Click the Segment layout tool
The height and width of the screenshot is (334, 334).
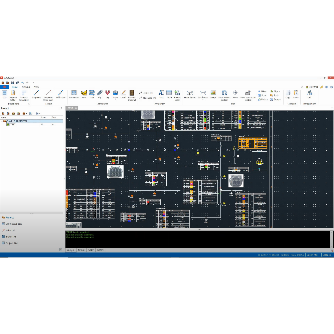click(x=36, y=94)
